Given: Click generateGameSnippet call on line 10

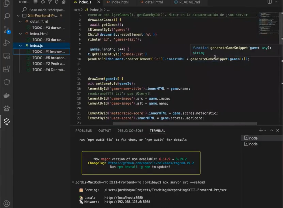Looking at the screenshot, I should pos(209,59).
